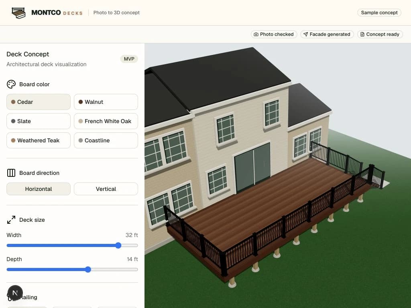Screen dimensions: 411x308
Task: Click the Deck size expand-arrows icon
Action: [x=11, y=220]
